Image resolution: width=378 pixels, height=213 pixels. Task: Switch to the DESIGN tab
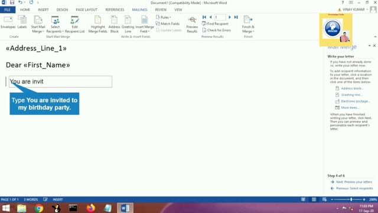62,9
